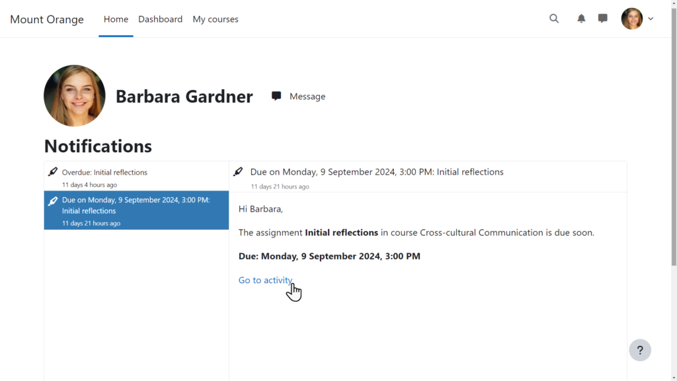
Task: Click the Due on Monday title in detail pane
Action: [x=377, y=171]
